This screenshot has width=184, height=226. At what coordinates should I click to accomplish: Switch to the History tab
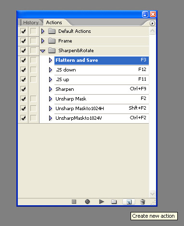coord(31,23)
